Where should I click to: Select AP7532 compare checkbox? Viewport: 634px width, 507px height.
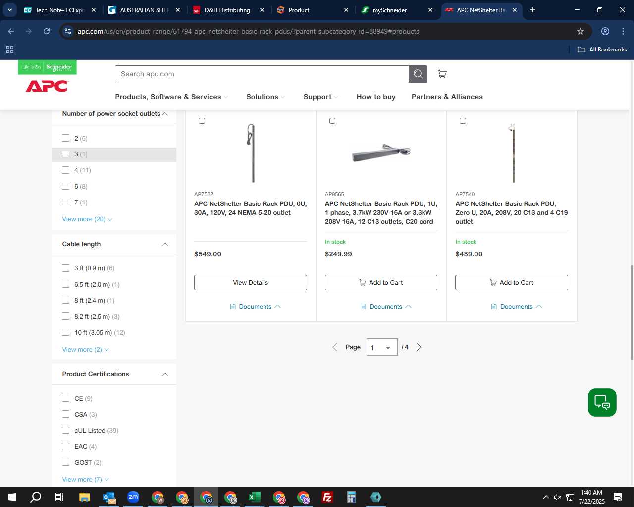(x=202, y=121)
